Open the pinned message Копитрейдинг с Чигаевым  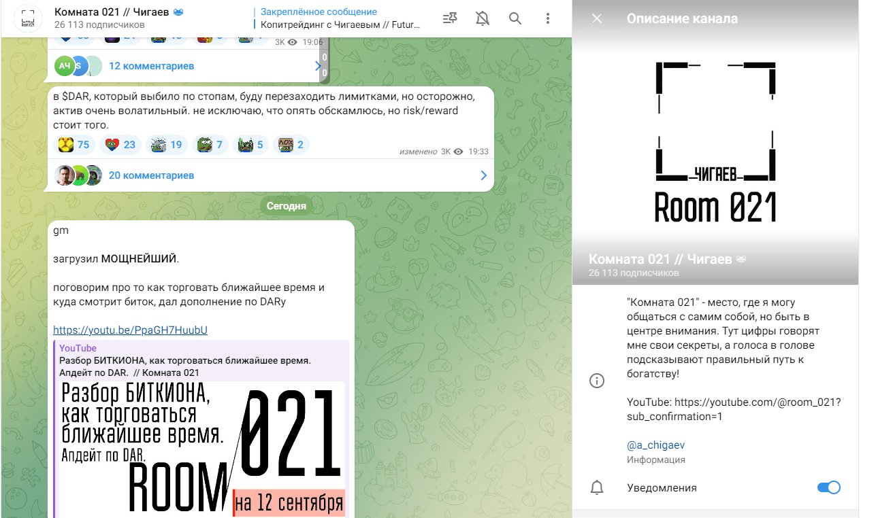pyautogui.click(x=340, y=19)
